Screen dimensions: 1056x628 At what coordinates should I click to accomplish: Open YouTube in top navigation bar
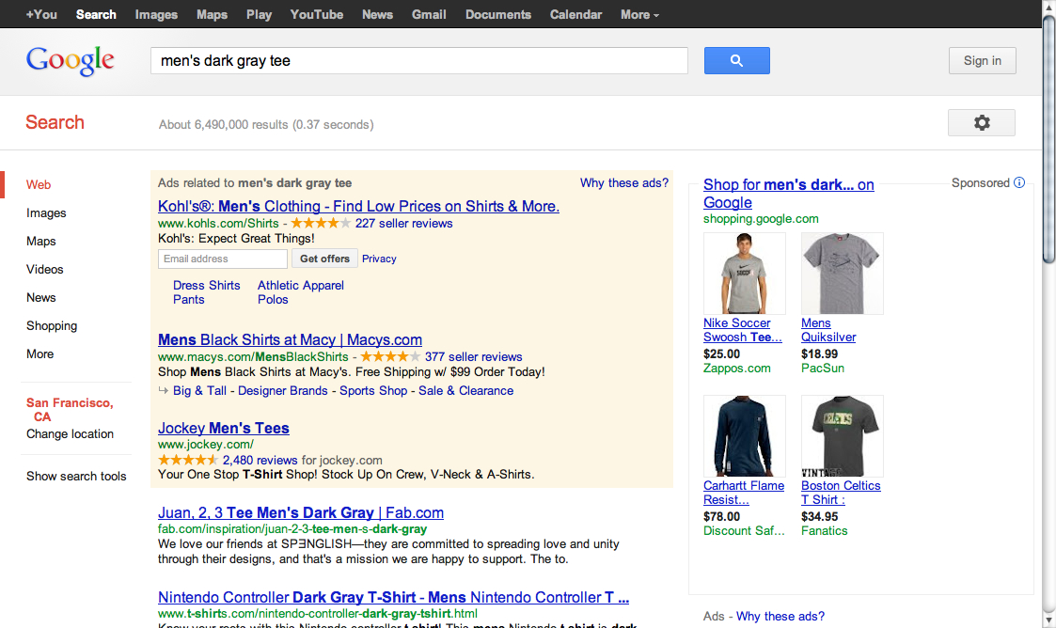(x=317, y=14)
